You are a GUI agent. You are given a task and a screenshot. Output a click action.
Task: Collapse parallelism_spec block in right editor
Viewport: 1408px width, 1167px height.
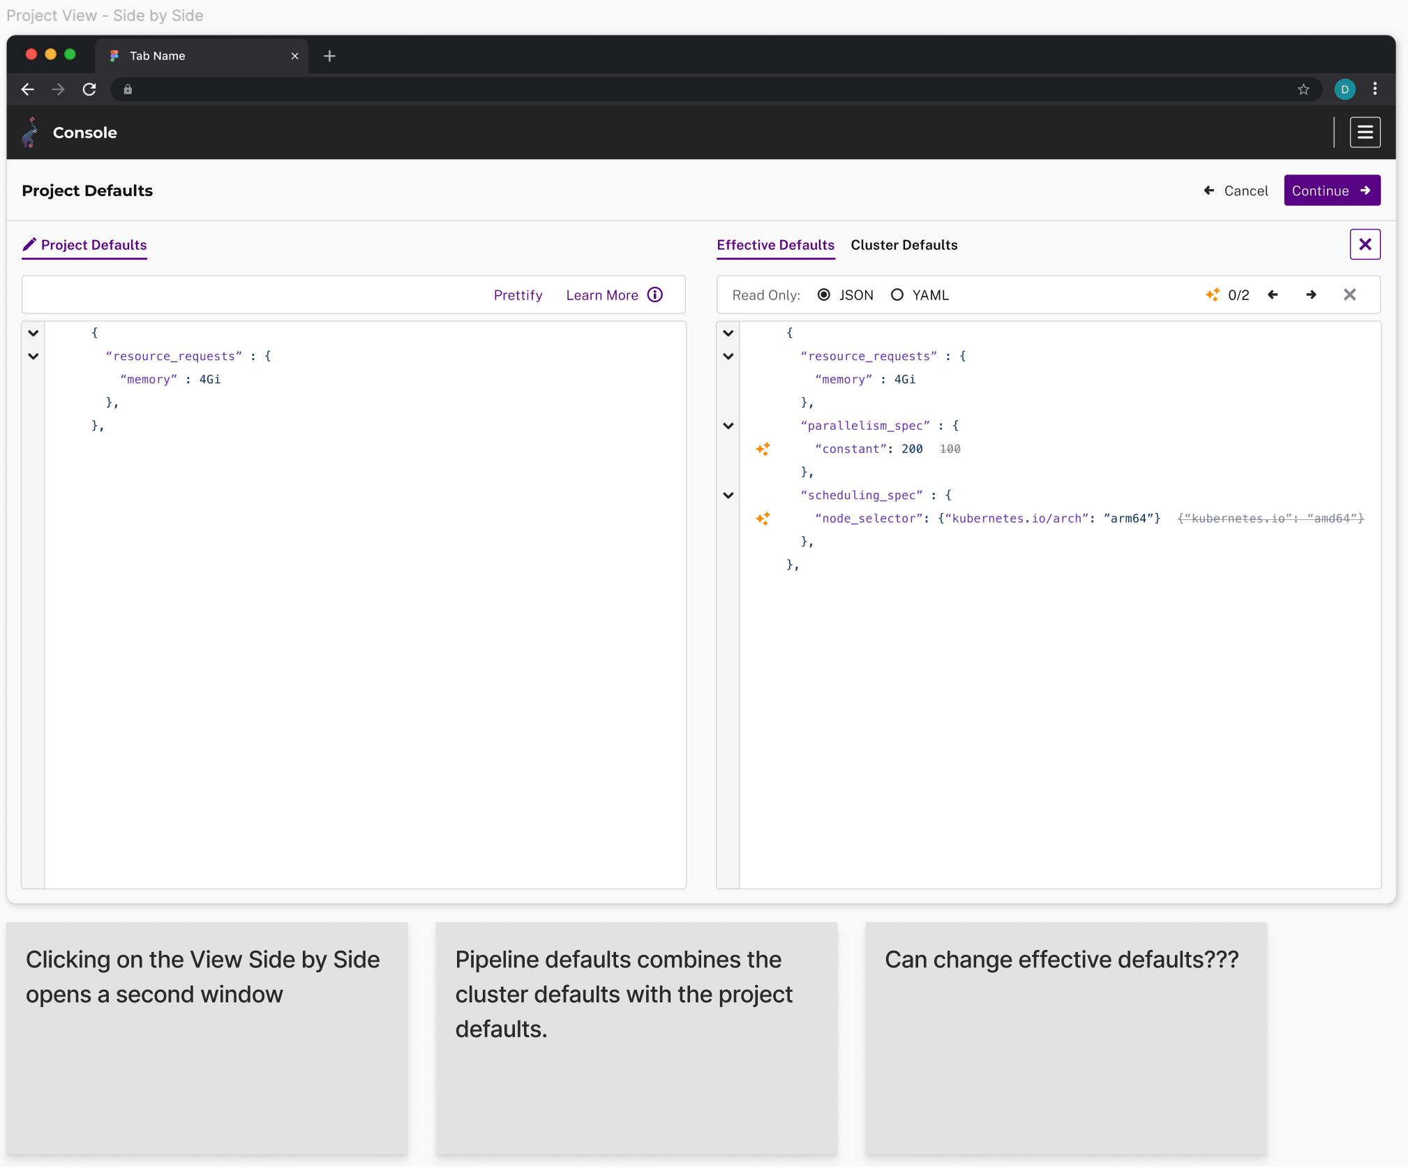pos(728,426)
